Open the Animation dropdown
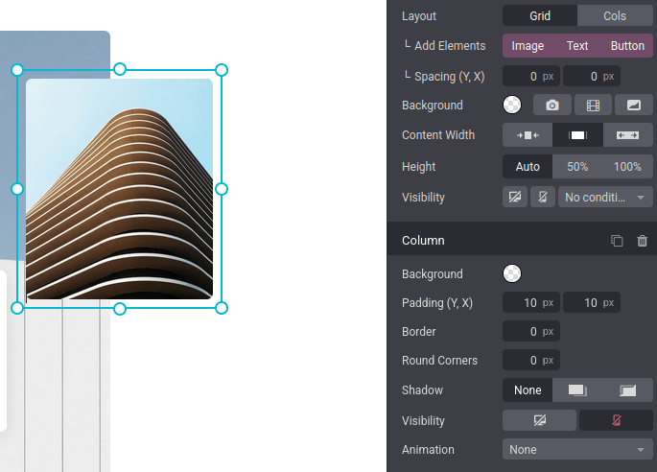Screen dimensions: 657x472 [577, 450]
